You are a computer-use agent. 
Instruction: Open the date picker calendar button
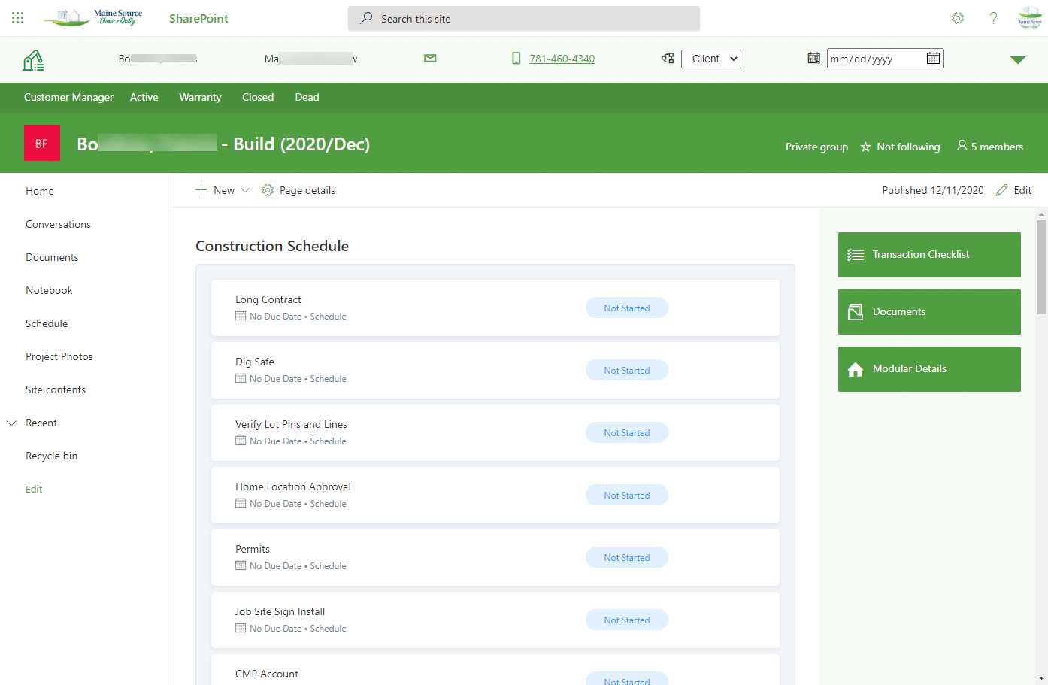(933, 58)
